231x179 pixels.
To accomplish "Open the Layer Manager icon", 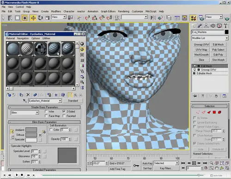I will pos(169,18).
